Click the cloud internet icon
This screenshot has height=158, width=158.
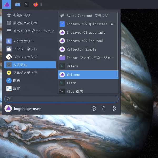pos(9,49)
